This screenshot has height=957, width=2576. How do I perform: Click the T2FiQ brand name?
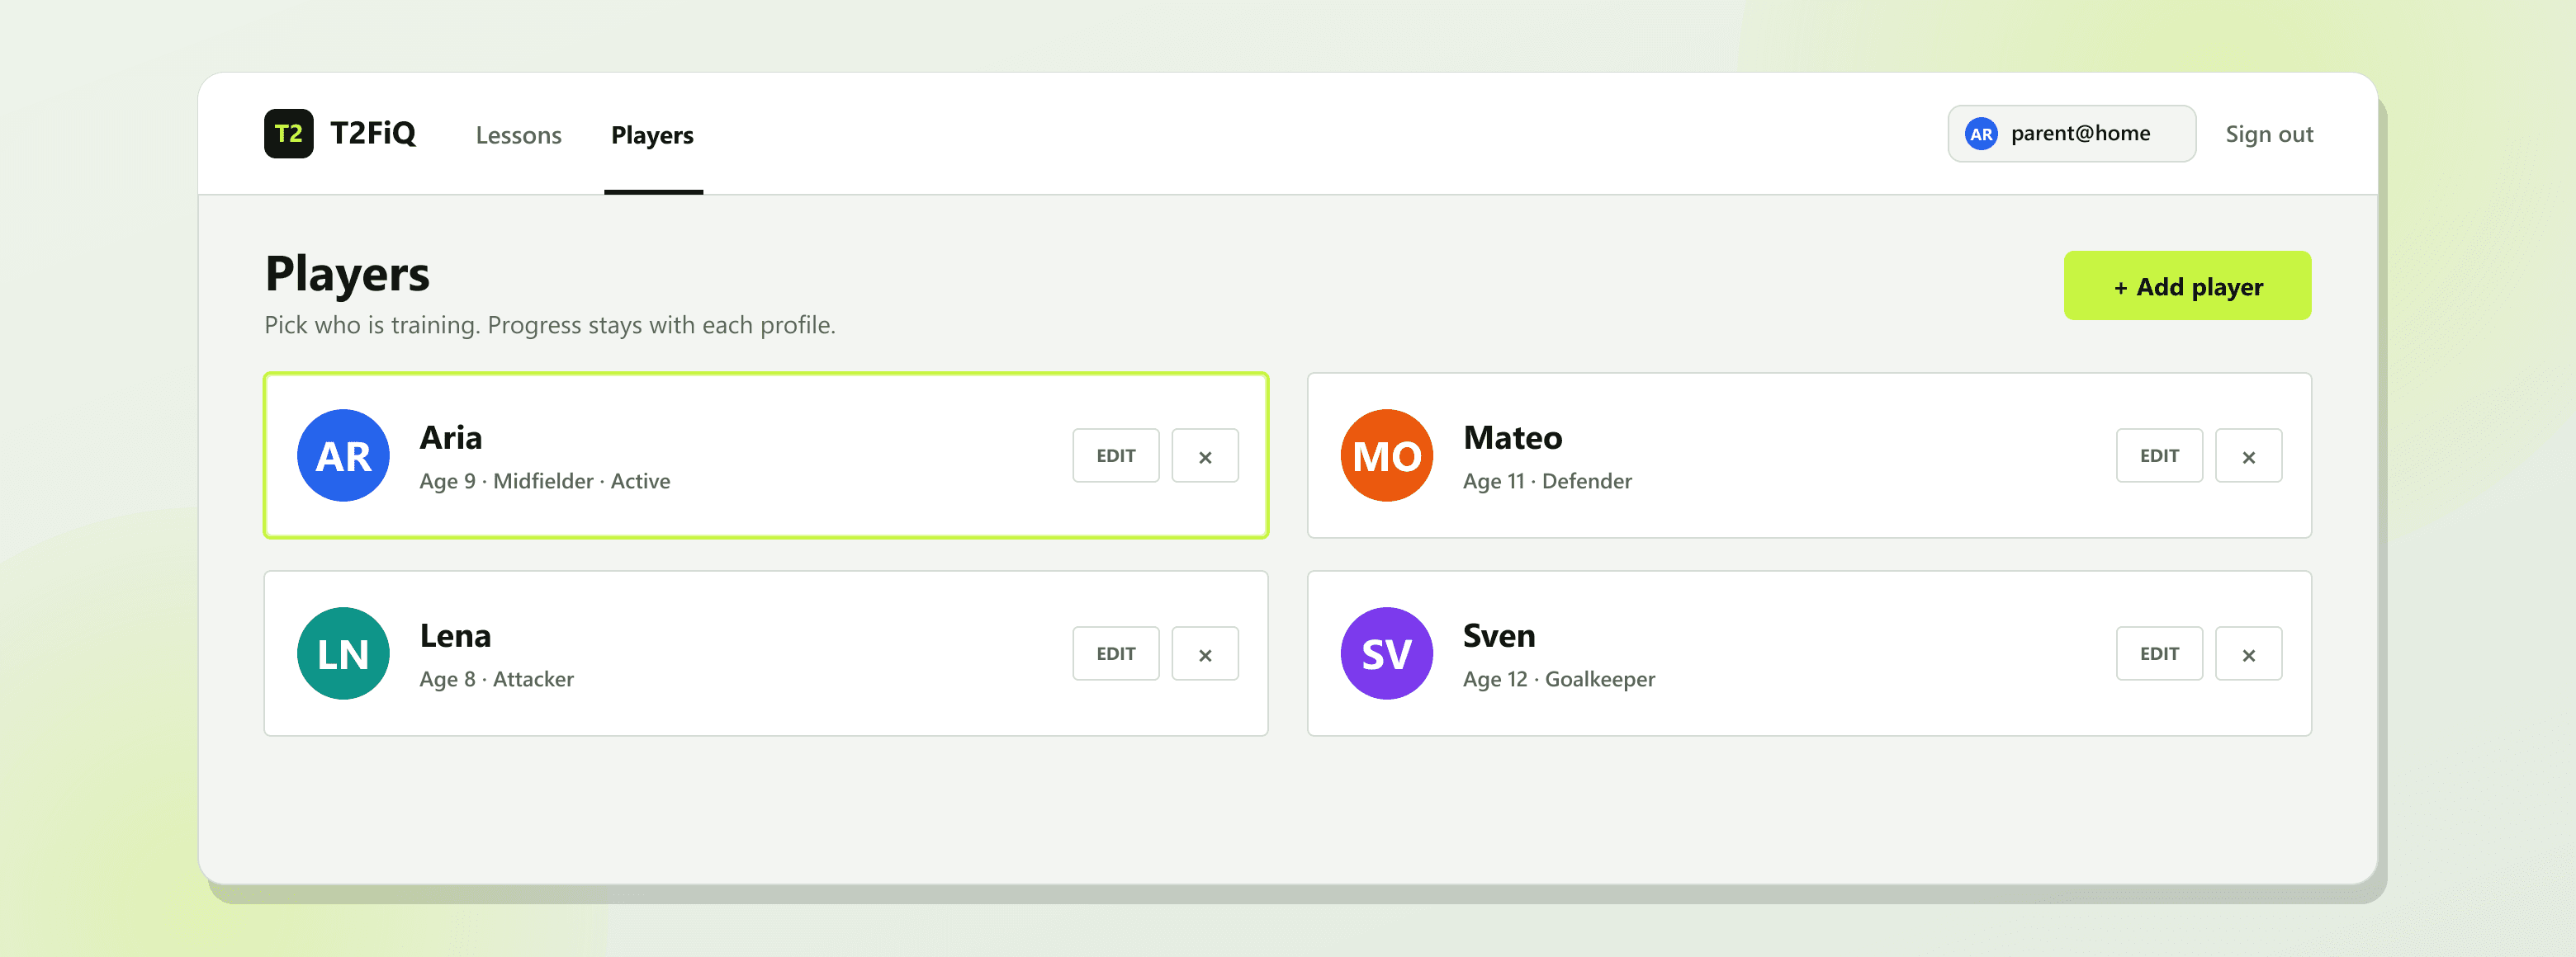pyautogui.click(x=373, y=133)
